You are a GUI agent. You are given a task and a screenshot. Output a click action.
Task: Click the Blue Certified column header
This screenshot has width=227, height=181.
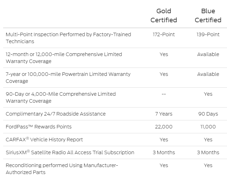pos(208,15)
